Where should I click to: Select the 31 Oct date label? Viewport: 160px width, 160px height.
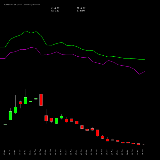pos(25,152)
